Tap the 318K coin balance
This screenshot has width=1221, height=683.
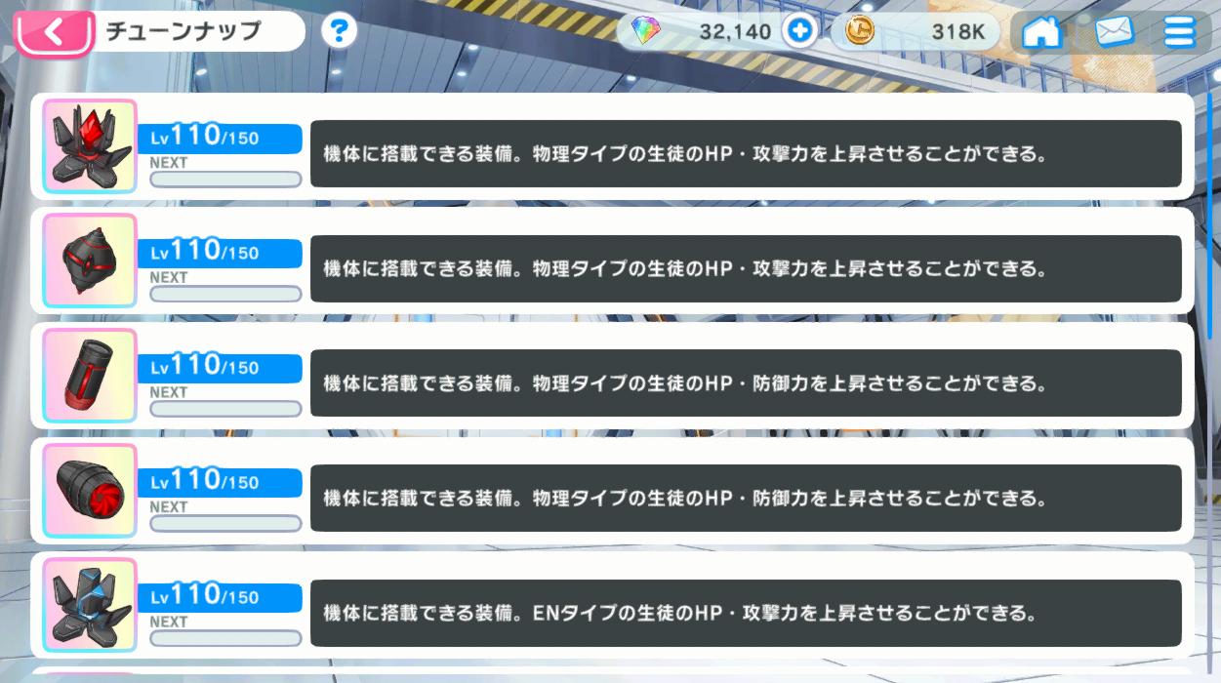pyautogui.click(x=957, y=32)
